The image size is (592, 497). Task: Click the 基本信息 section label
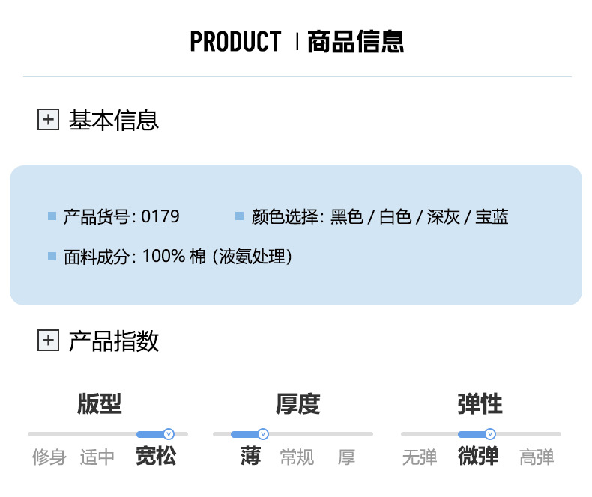pyautogui.click(x=114, y=120)
